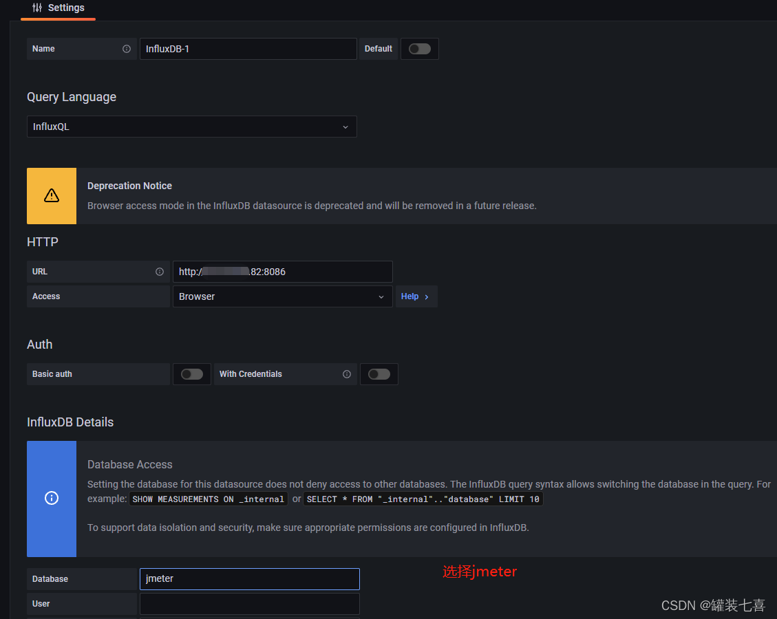Click the User input field
777x619 pixels.
coord(250,604)
